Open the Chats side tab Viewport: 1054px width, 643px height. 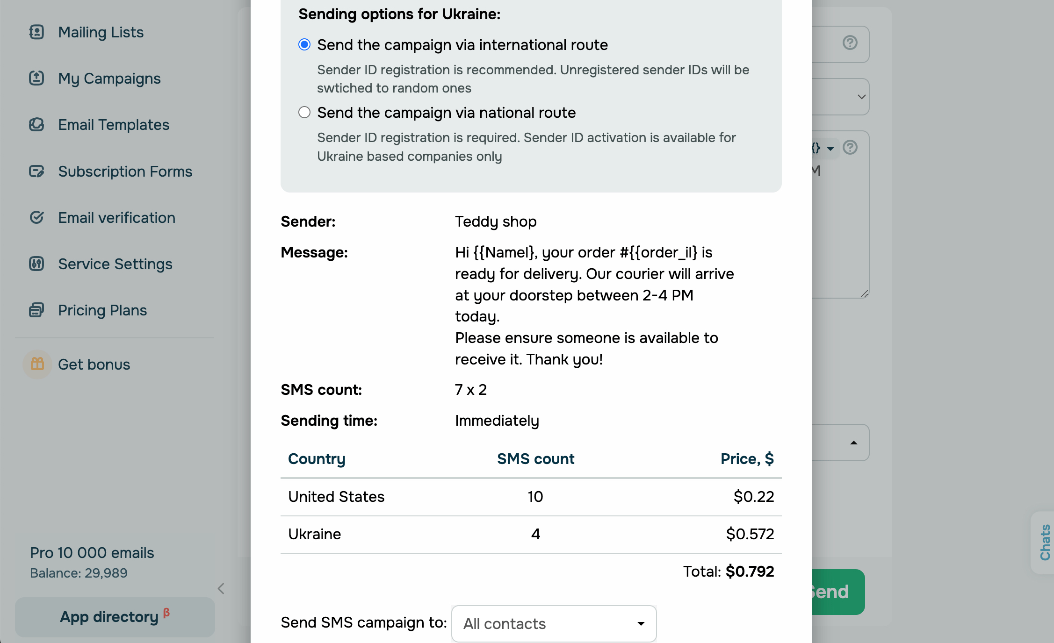pyautogui.click(x=1044, y=542)
